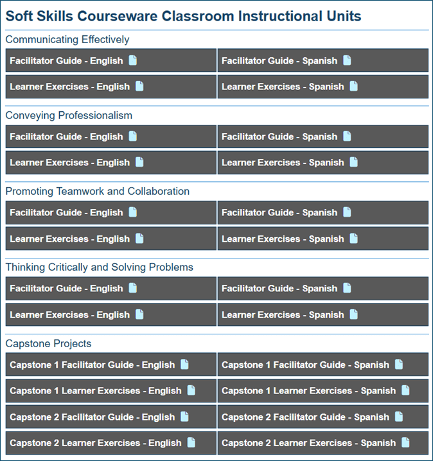Open Communicating Effectively Facilitator Guide - Spanish

point(279,61)
